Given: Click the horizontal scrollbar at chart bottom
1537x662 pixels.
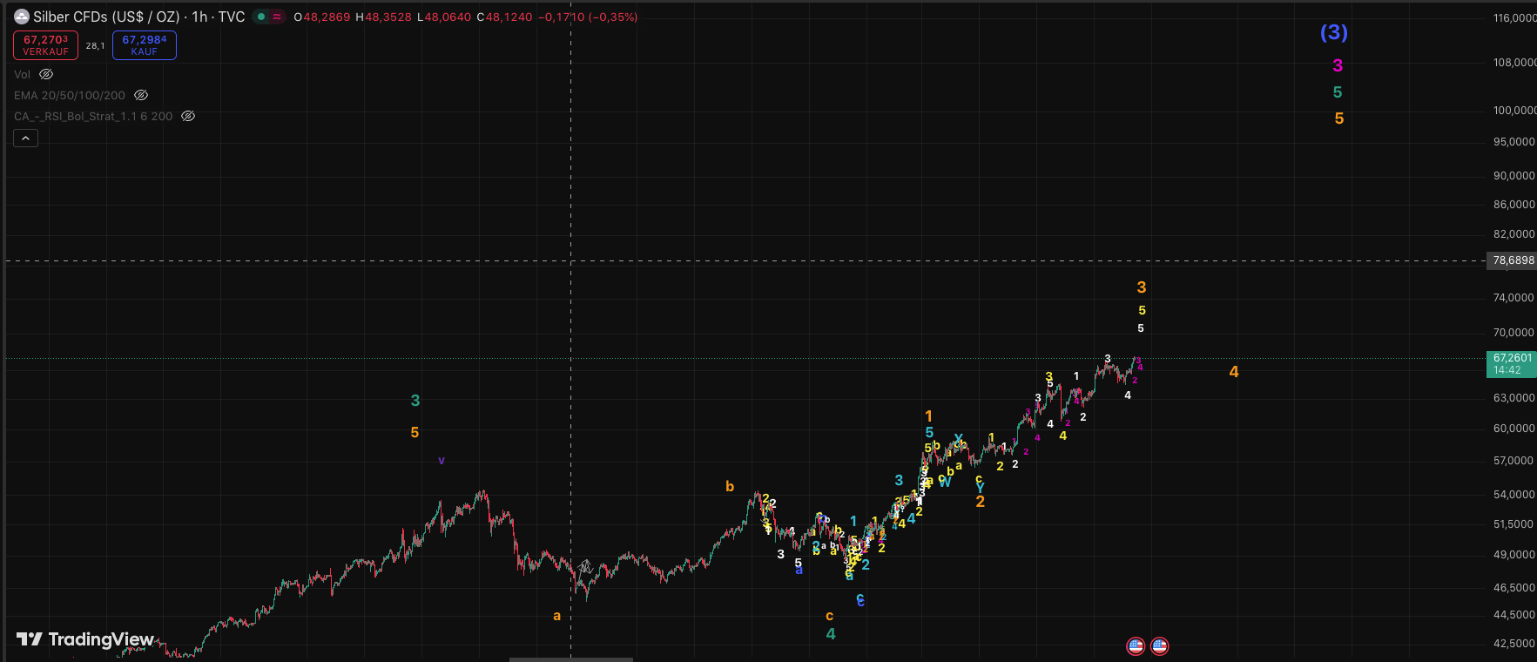Looking at the screenshot, I should coord(570,659).
